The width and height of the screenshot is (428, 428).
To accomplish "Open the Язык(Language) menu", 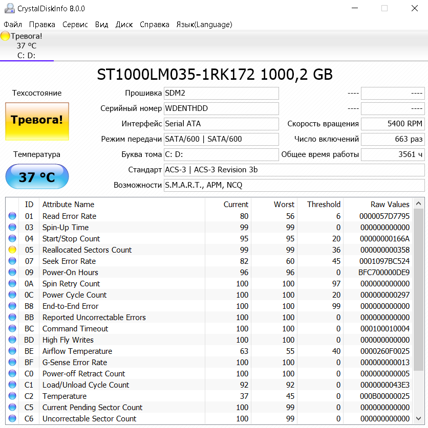I will click(204, 25).
